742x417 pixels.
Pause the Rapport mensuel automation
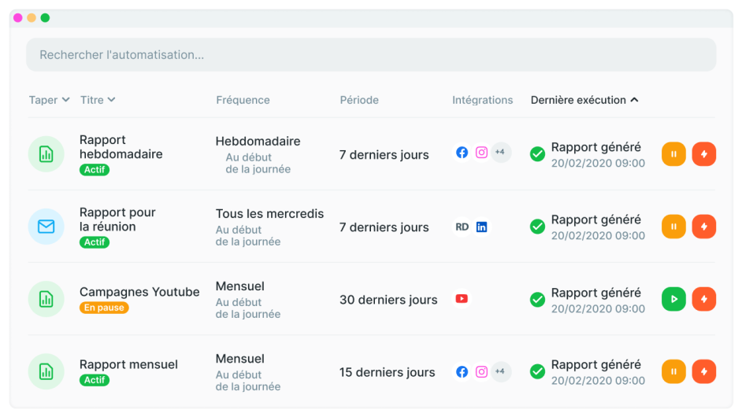click(673, 371)
